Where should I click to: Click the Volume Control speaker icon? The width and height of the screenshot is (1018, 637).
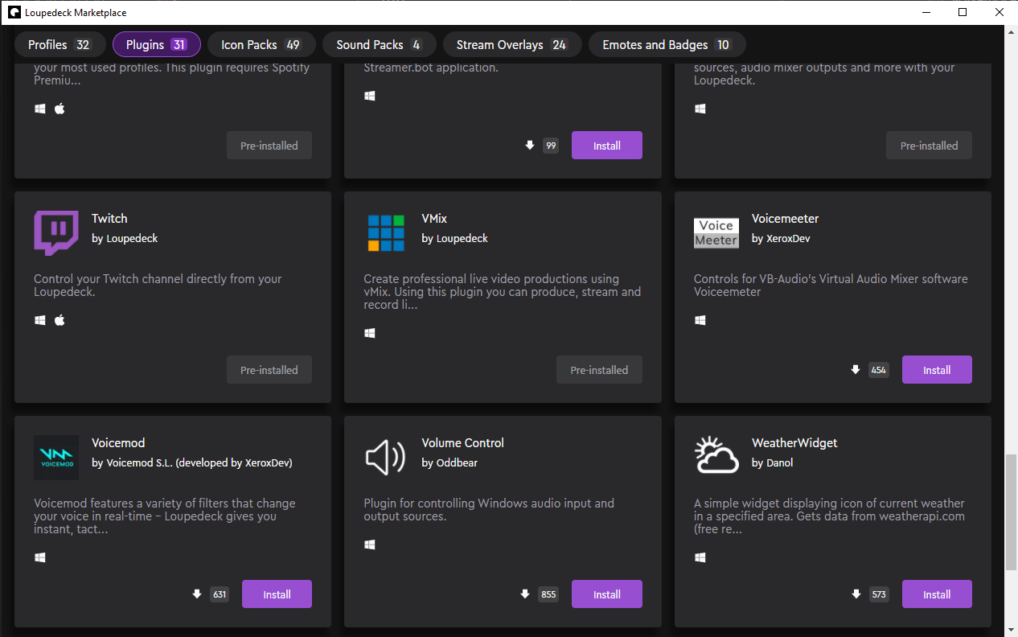(386, 458)
